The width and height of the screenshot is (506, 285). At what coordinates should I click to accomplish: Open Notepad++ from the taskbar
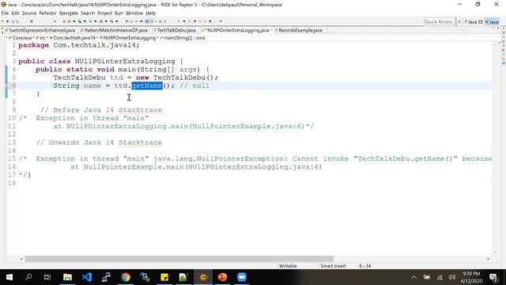tap(183, 277)
